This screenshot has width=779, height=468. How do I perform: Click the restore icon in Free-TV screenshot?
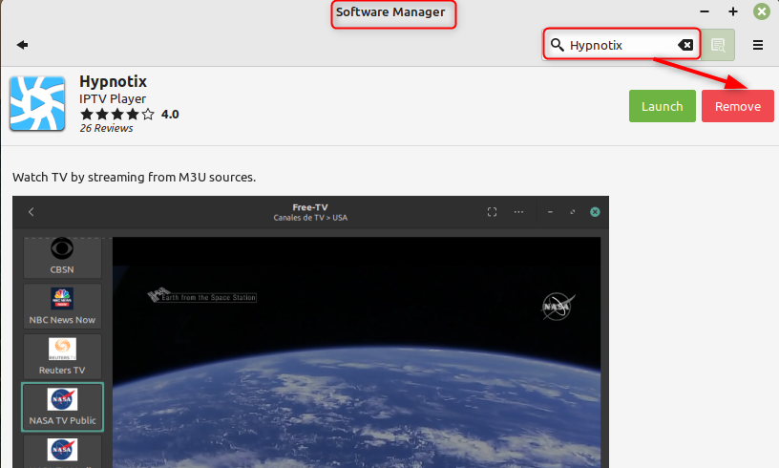(x=573, y=212)
